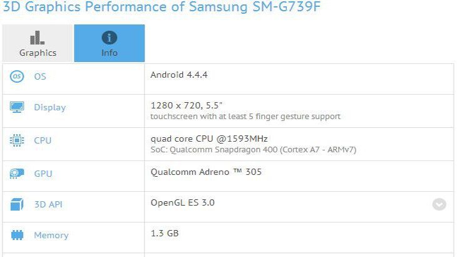Expand the OpenGL ES 3.0 details chevron
The width and height of the screenshot is (457, 257).
pyautogui.click(x=439, y=204)
